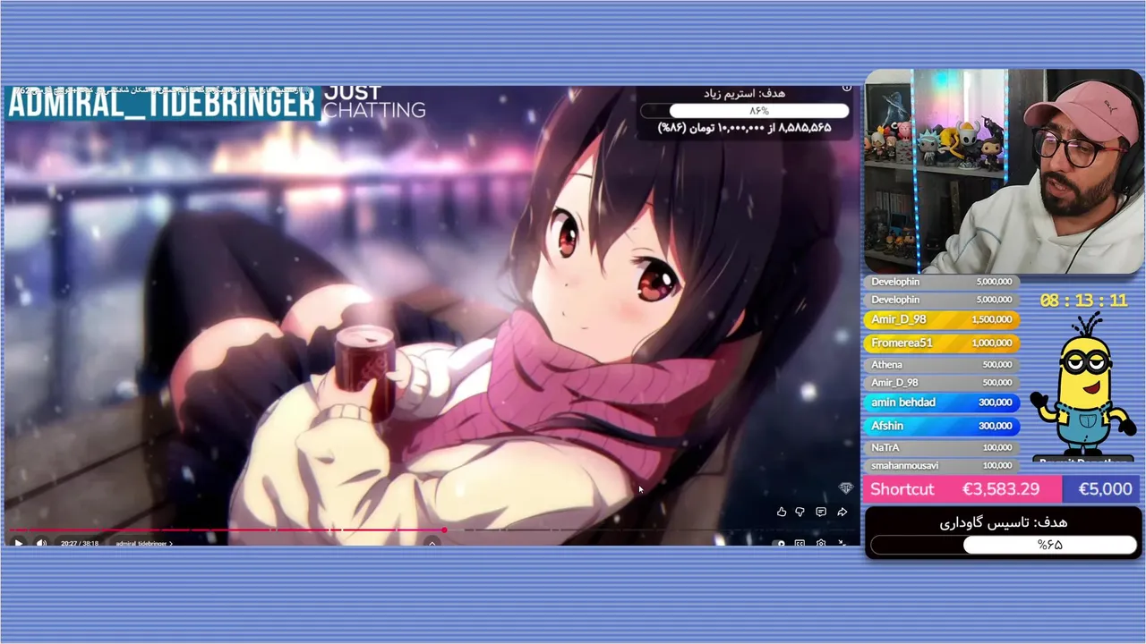Viewport: 1146px width, 644px height.
Task: Click the 08 : 13 : 11 timer
Action: [x=1083, y=301]
